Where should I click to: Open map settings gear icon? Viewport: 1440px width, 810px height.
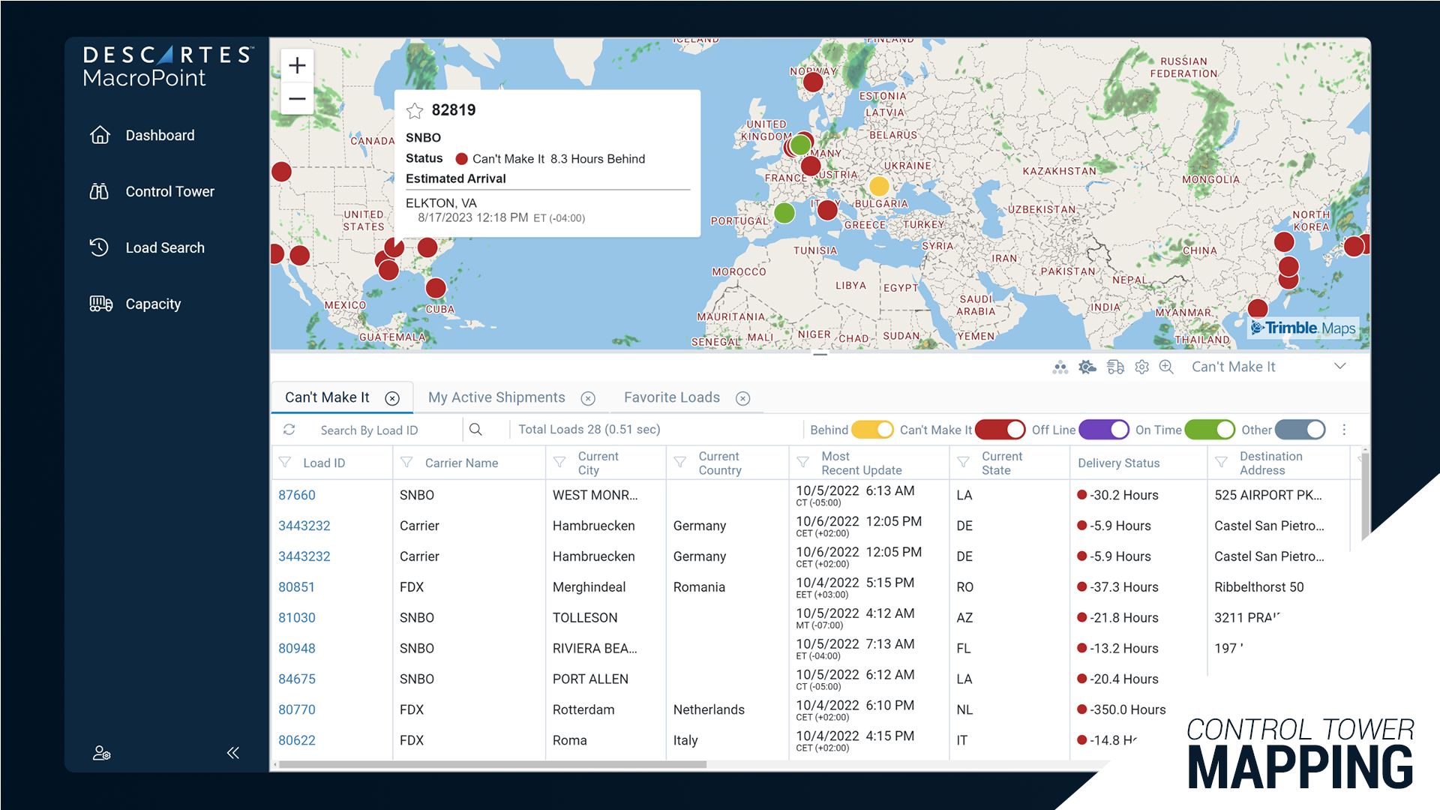point(1141,367)
